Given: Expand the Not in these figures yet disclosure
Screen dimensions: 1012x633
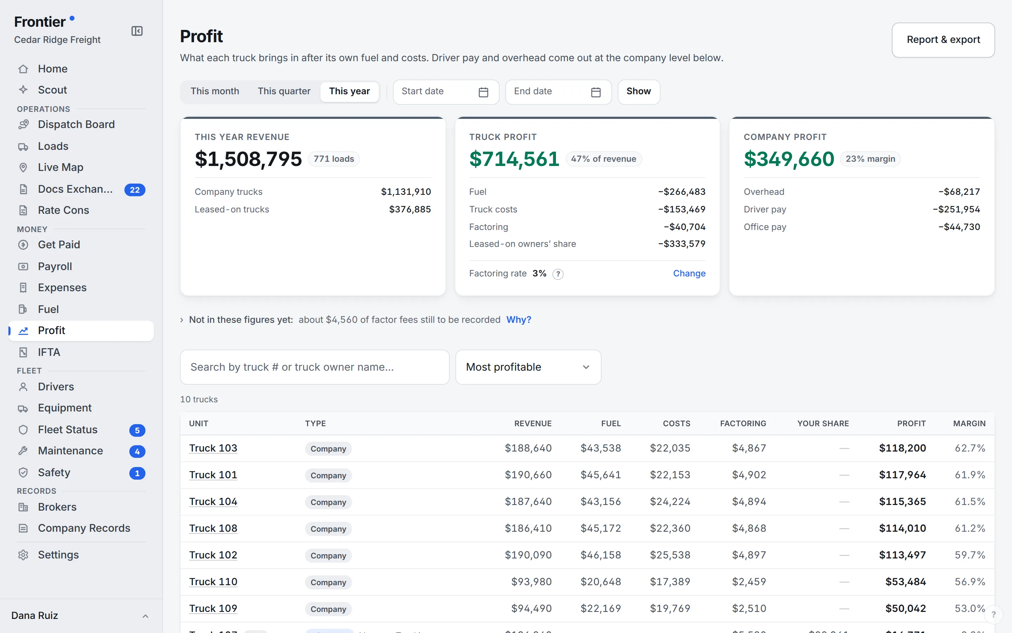Looking at the screenshot, I should (181, 320).
